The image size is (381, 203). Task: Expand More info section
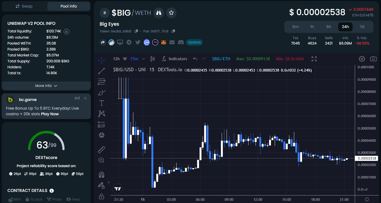click(46, 86)
